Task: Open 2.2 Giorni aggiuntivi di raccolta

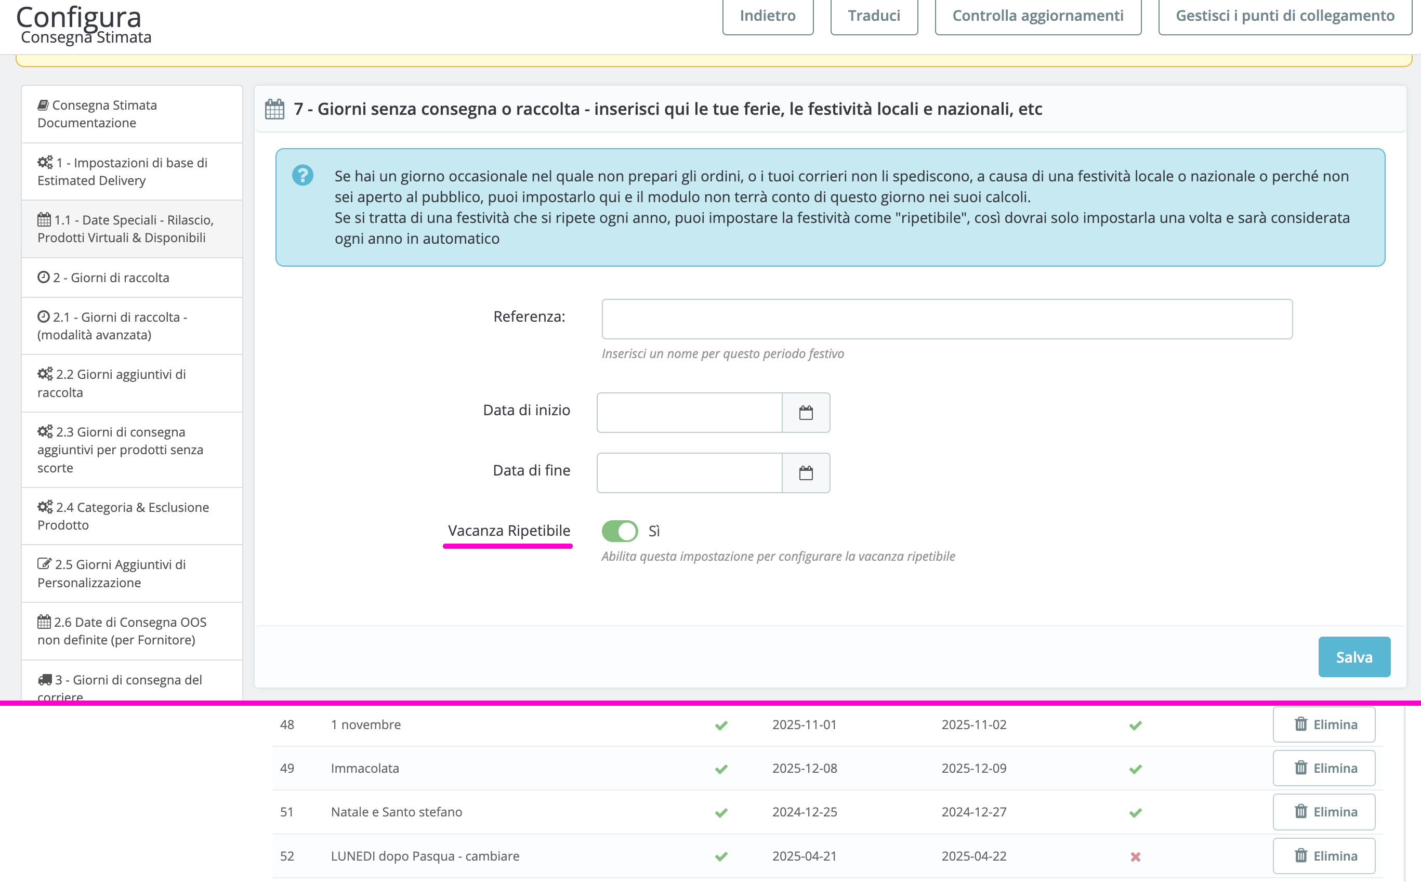Action: point(132,383)
